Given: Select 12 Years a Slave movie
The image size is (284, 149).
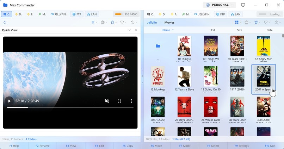Looking at the screenshot, I should [x=184, y=79].
